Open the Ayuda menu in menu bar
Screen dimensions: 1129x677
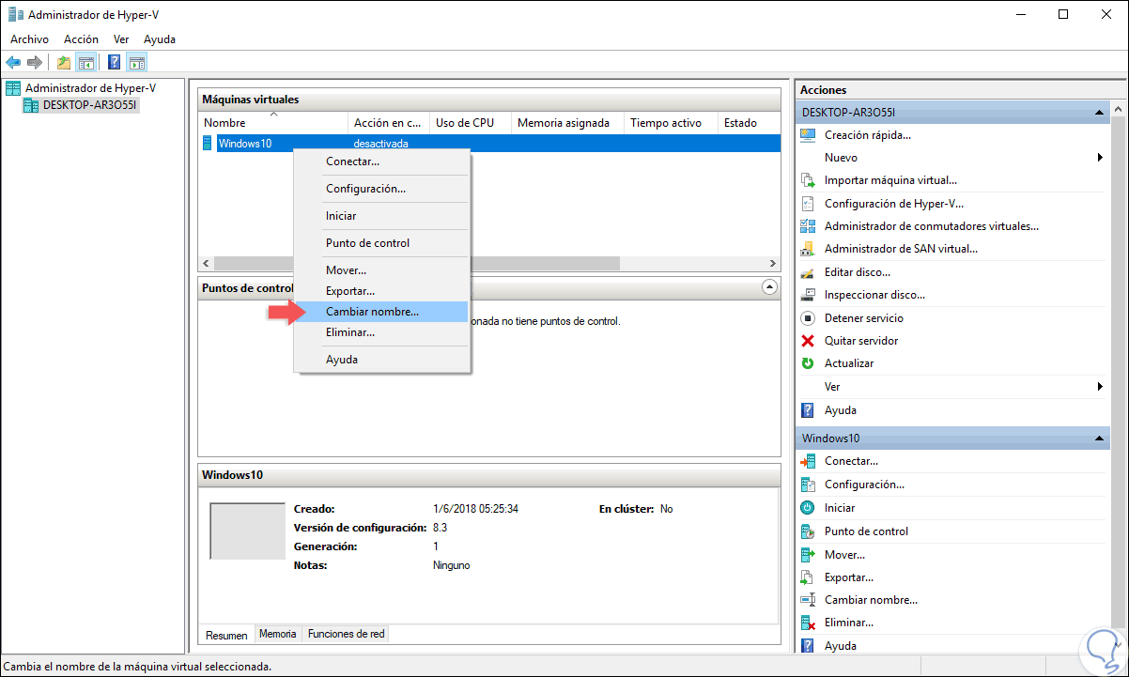click(x=160, y=39)
